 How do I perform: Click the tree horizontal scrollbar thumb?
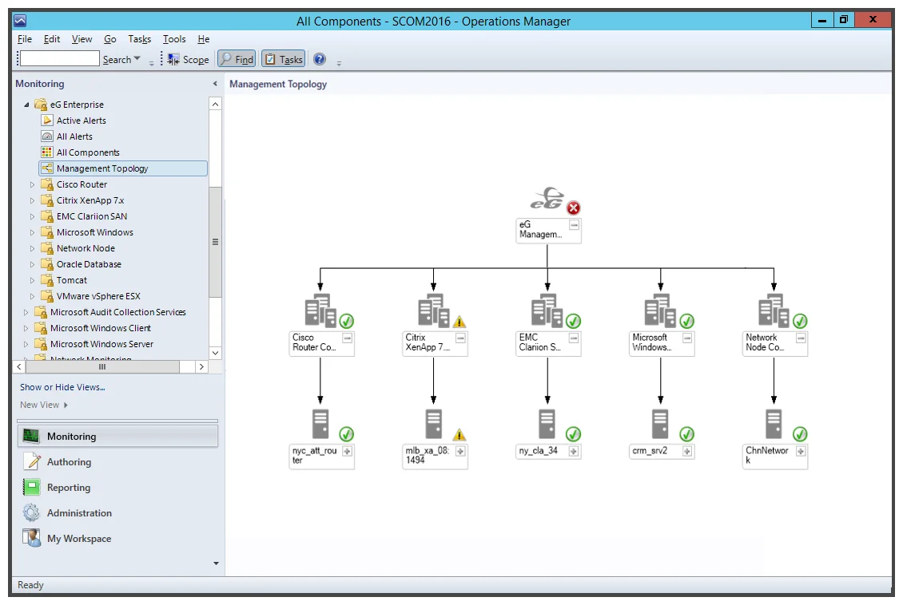(102, 366)
